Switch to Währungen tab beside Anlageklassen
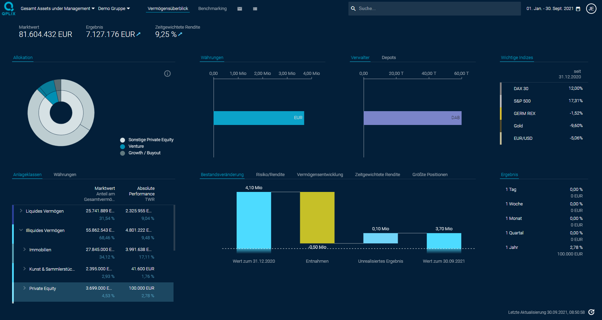Screen dimensions: 602x320 (65, 175)
